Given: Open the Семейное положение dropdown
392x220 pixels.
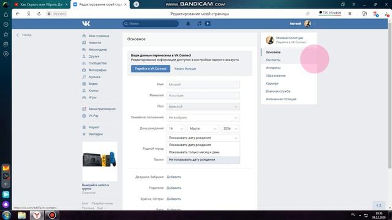Looking at the screenshot, I should click(x=203, y=117).
